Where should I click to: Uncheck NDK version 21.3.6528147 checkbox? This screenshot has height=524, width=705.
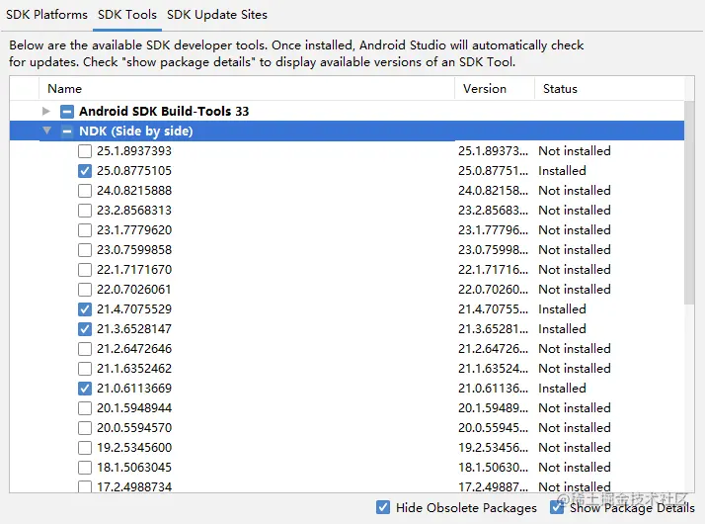pyautogui.click(x=85, y=329)
